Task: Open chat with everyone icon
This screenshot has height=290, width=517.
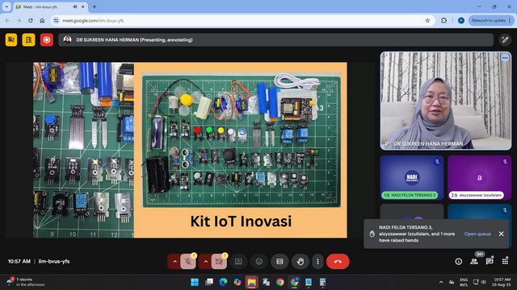Action: [490, 261]
